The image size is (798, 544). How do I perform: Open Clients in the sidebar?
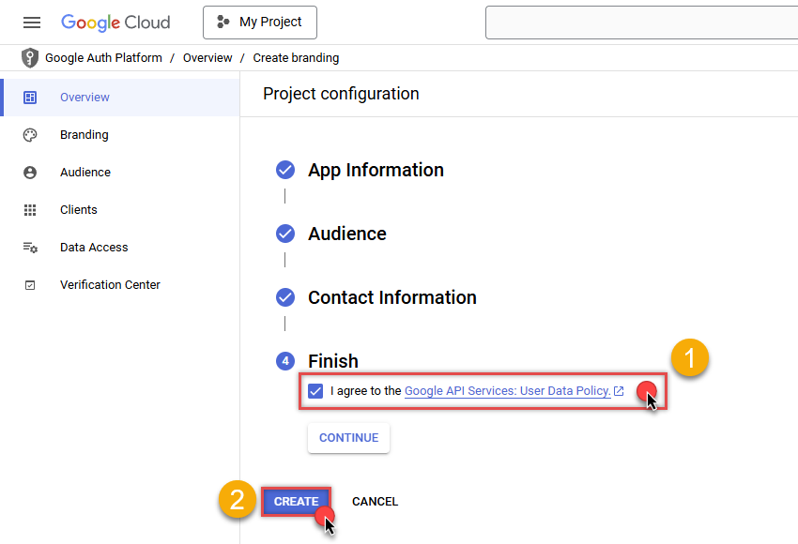[x=121, y=210]
